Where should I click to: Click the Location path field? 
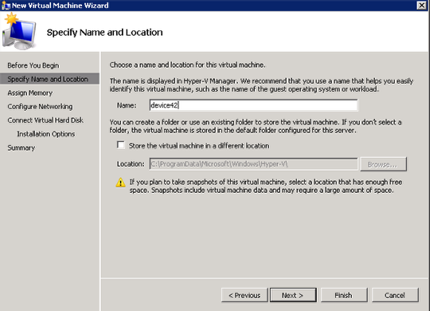point(254,164)
